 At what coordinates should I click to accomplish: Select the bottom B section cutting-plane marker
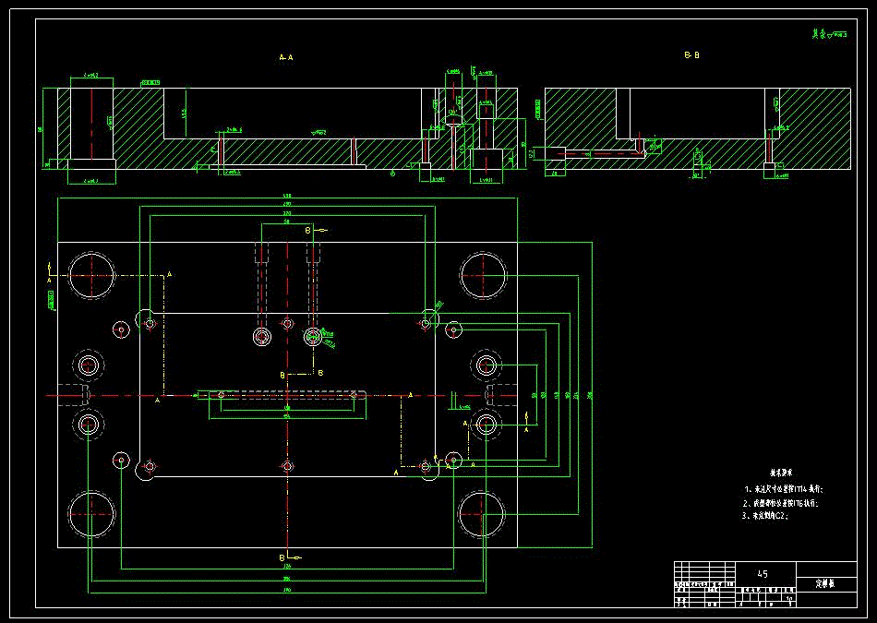click(x=290, y=557)
